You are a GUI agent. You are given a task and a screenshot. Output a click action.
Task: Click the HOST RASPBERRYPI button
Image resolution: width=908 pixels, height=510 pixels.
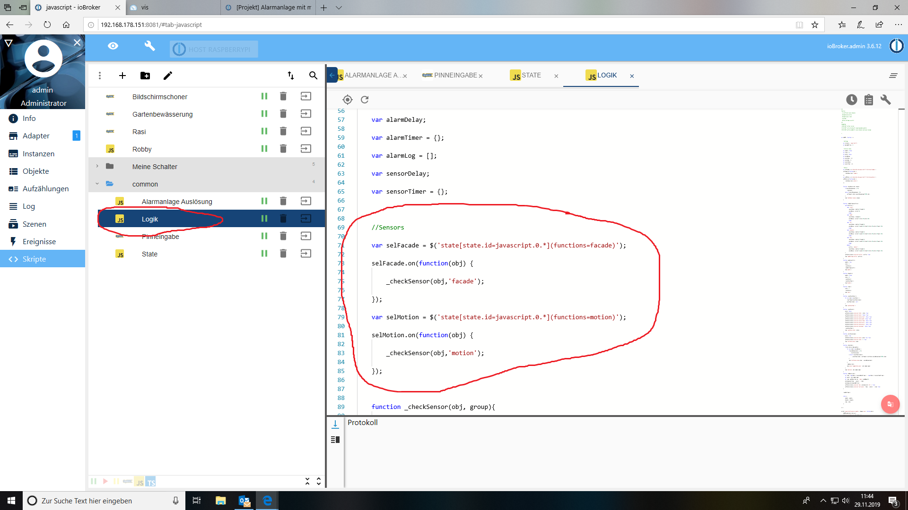[214, 49]
